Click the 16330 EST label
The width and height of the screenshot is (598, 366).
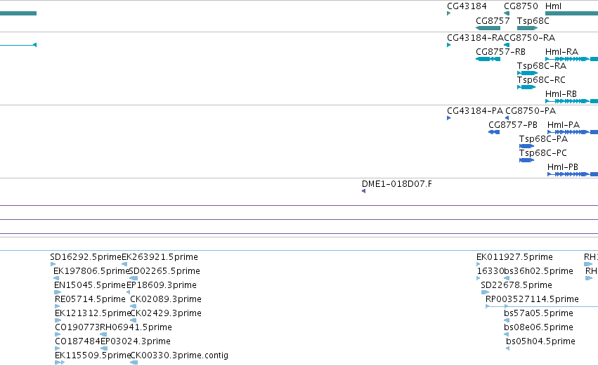coord(490,271)
